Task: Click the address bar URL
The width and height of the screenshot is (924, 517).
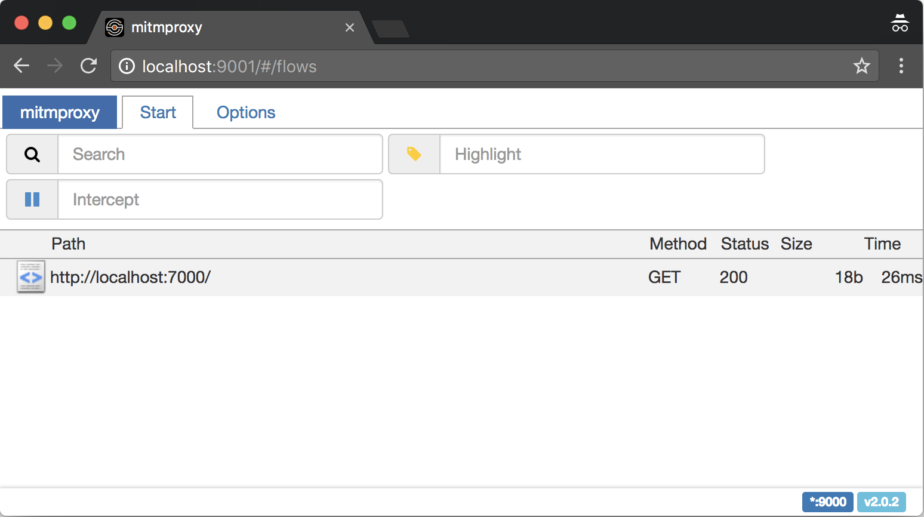Action: (229, 66)
